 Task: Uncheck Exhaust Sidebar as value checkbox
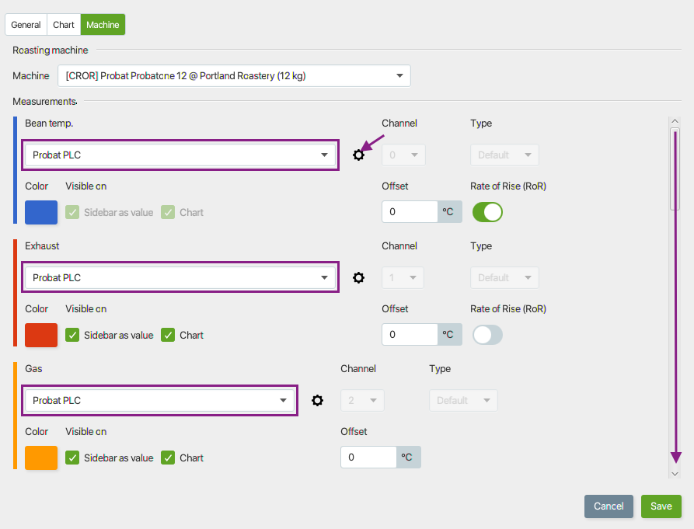click(72, 335)
